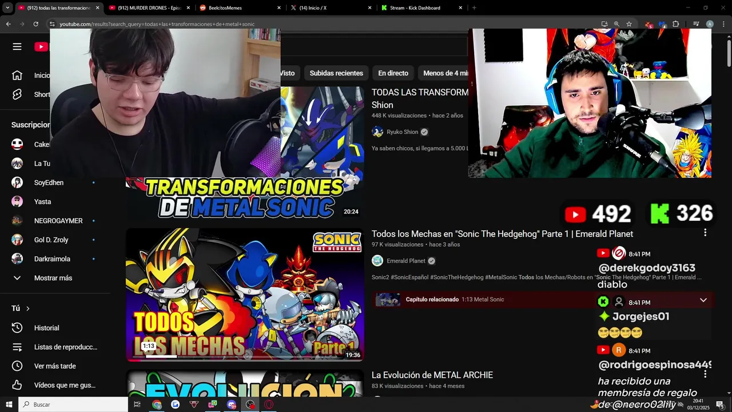Open the Shorts icon in the sidebar

(17, 94)
